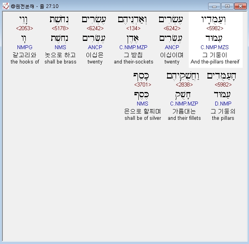Open Strong's number <2838>
This screenshot has height=244, width=249.
click(x=184, y=85)
